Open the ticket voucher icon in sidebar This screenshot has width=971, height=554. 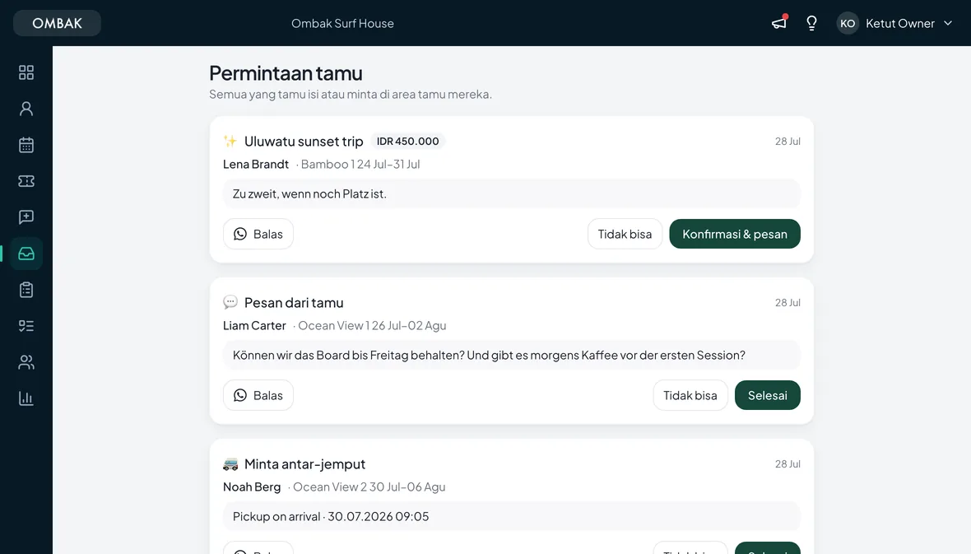click(x=26, y=181)
